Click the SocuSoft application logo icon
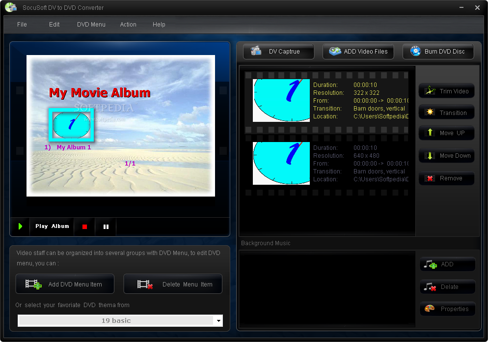Viewport: 488px width, 342px height. coord(11,7)
